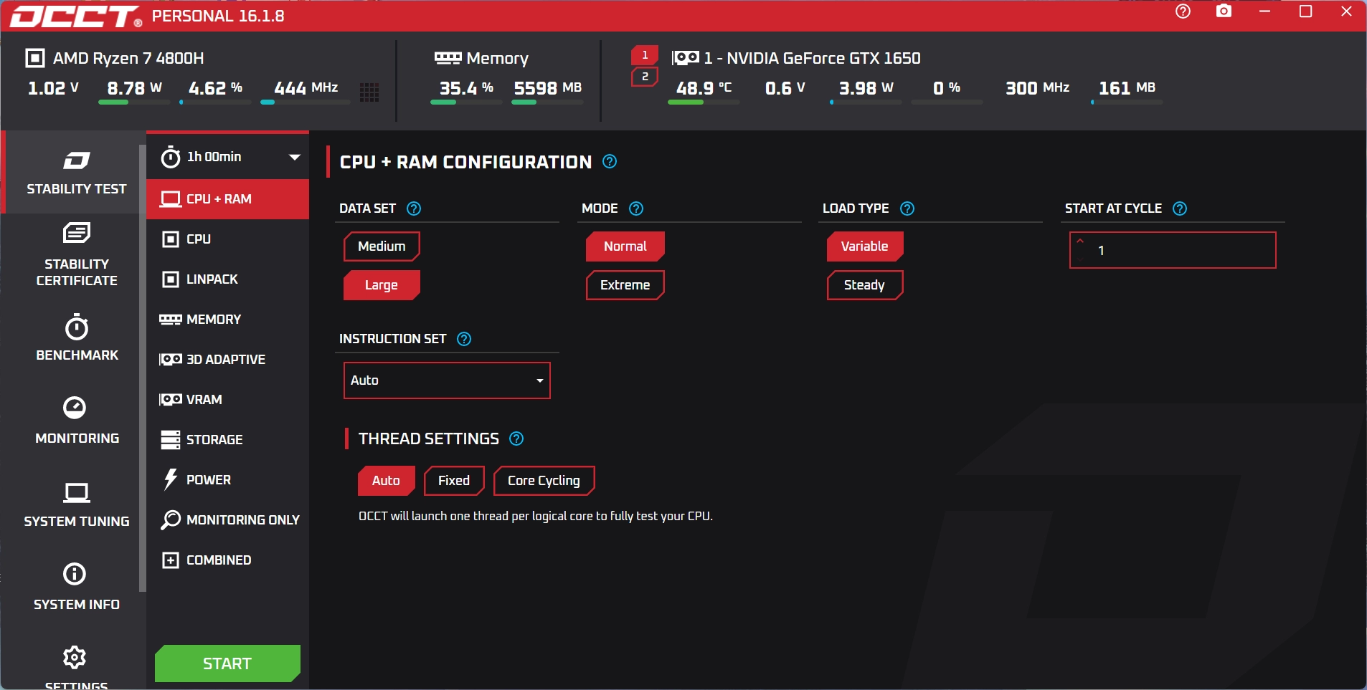Set thread settings to Fixed
Screen dimensions: 1367x690
(x=454, y=481)
